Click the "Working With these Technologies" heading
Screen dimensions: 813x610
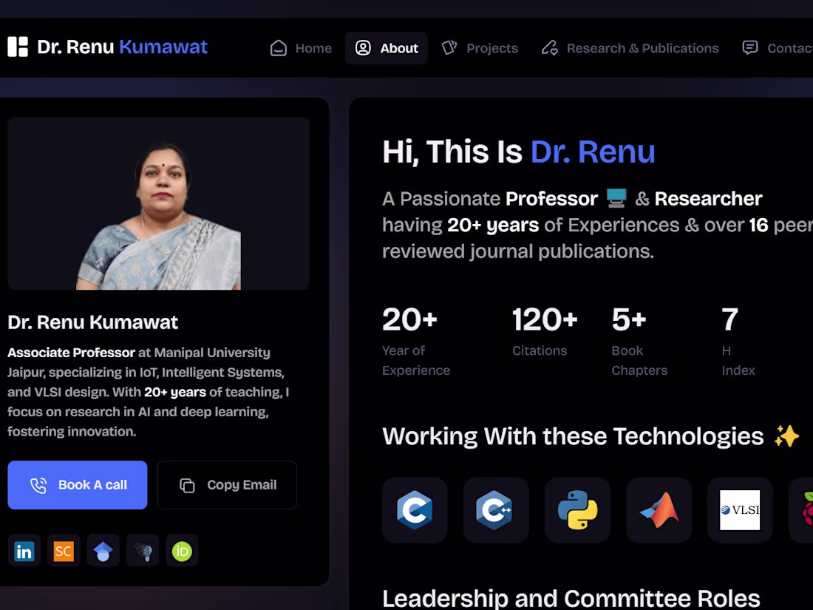coord(573,436)
